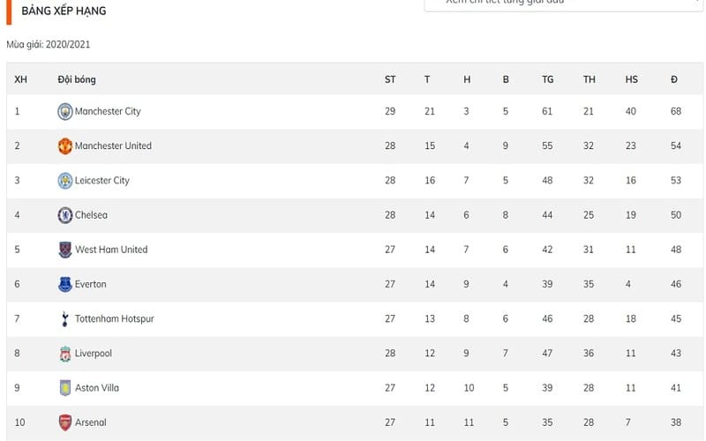
Task: Open the Tottenham Hotspur team name link
Action: click(114, 318)
